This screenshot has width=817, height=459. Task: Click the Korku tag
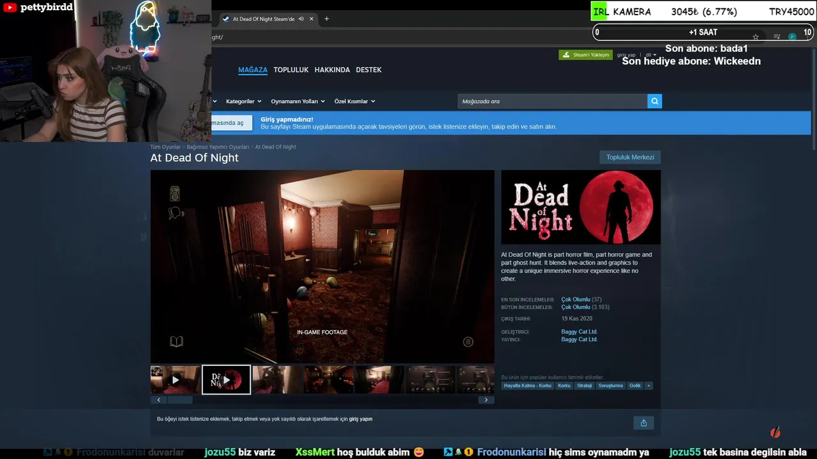564,386
